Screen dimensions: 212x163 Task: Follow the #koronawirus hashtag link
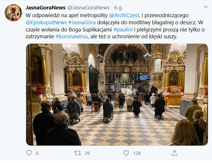click(72, 37)
